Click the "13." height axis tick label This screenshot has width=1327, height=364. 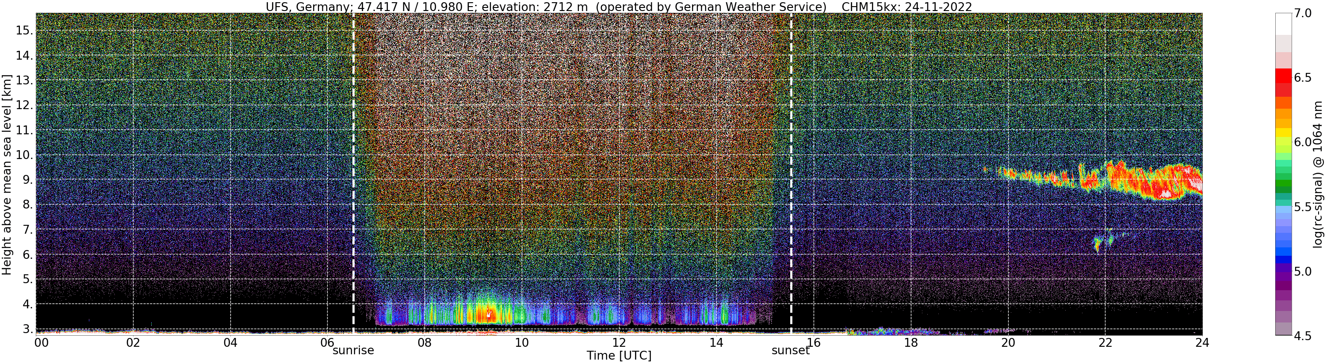click(x=25, y=80)
